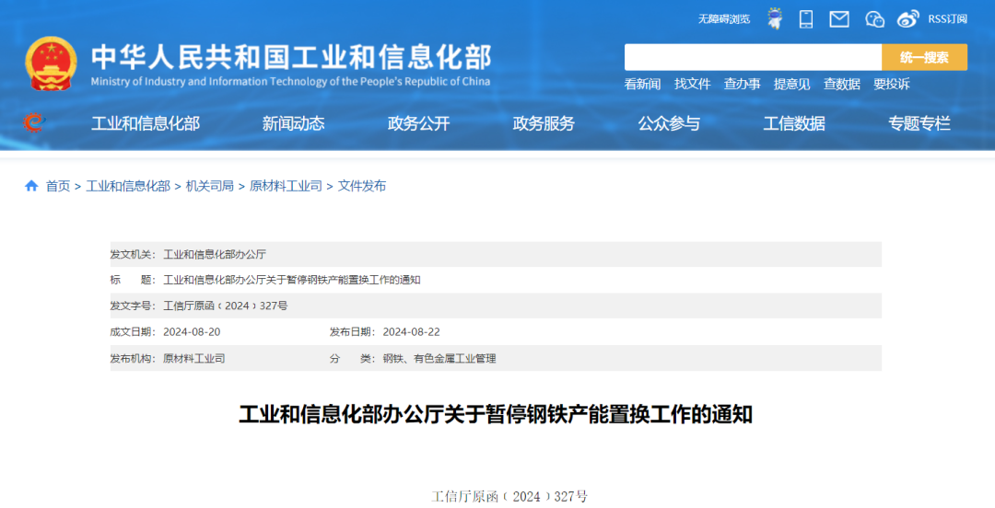The image size is (995, 508).
Task: Open 工信数据 navigation menu
Action: pyautogui.click(x=794, y=123)
